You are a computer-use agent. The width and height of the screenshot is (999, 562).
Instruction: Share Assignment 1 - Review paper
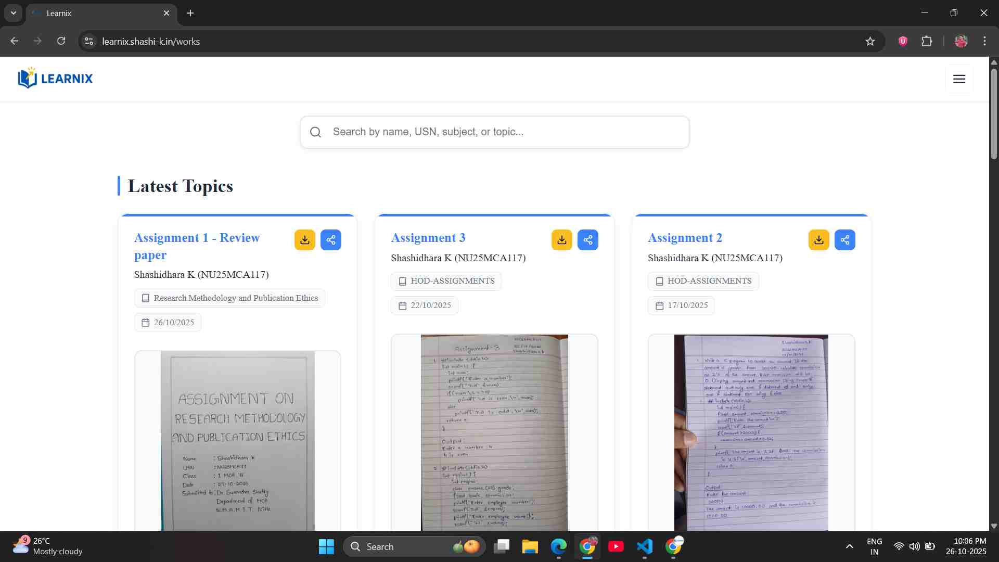tap(331, 240)
